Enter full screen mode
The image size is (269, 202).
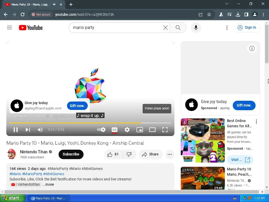165,130
